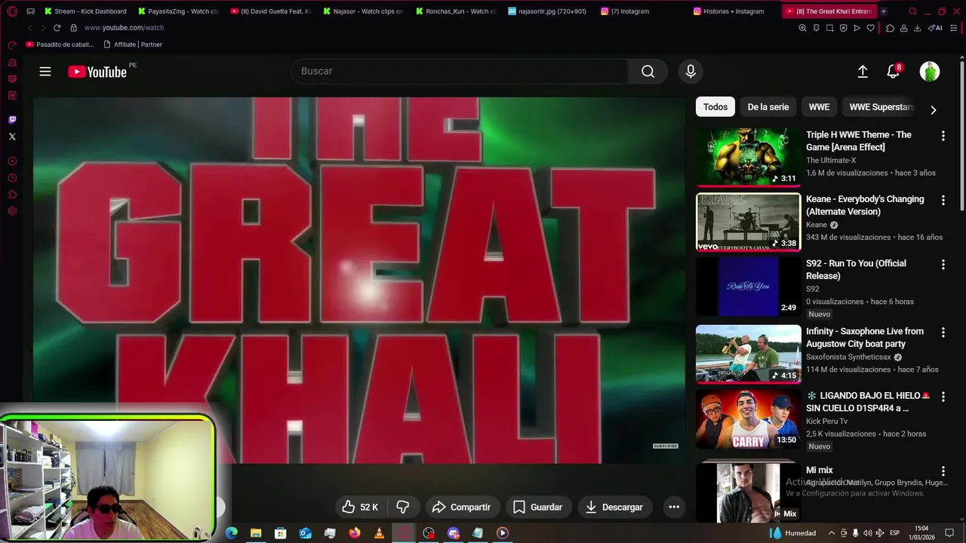Open Infinity Saxophone Live thumbnail
This screenshot has height=543, width=966.
[x=748, y=354]
